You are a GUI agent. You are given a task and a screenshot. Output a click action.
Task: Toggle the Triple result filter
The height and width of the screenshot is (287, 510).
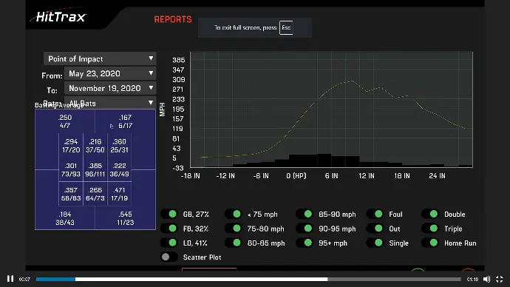(430, 229)
